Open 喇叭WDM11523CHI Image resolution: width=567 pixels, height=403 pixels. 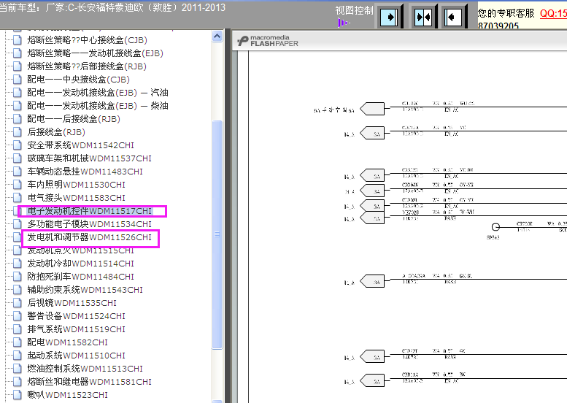click(x=68, y=395)
